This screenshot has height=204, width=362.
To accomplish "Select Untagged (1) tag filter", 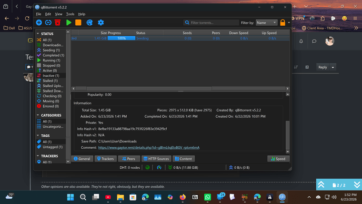I will pos(51,147).
